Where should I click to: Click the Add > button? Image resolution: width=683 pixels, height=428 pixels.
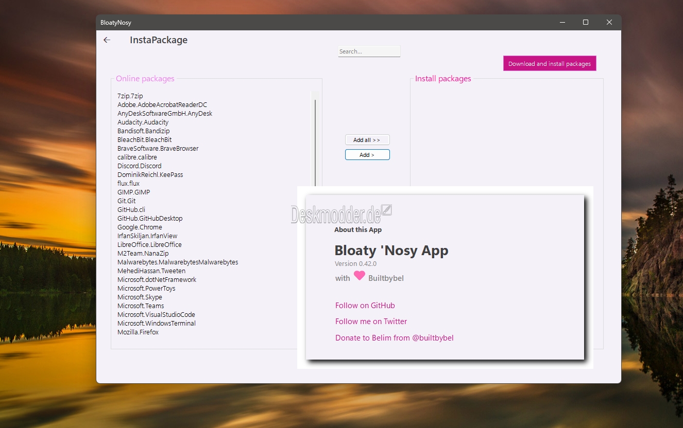367,155
